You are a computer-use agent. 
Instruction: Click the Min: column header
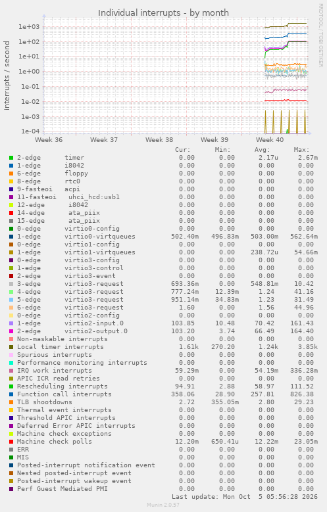222,150
